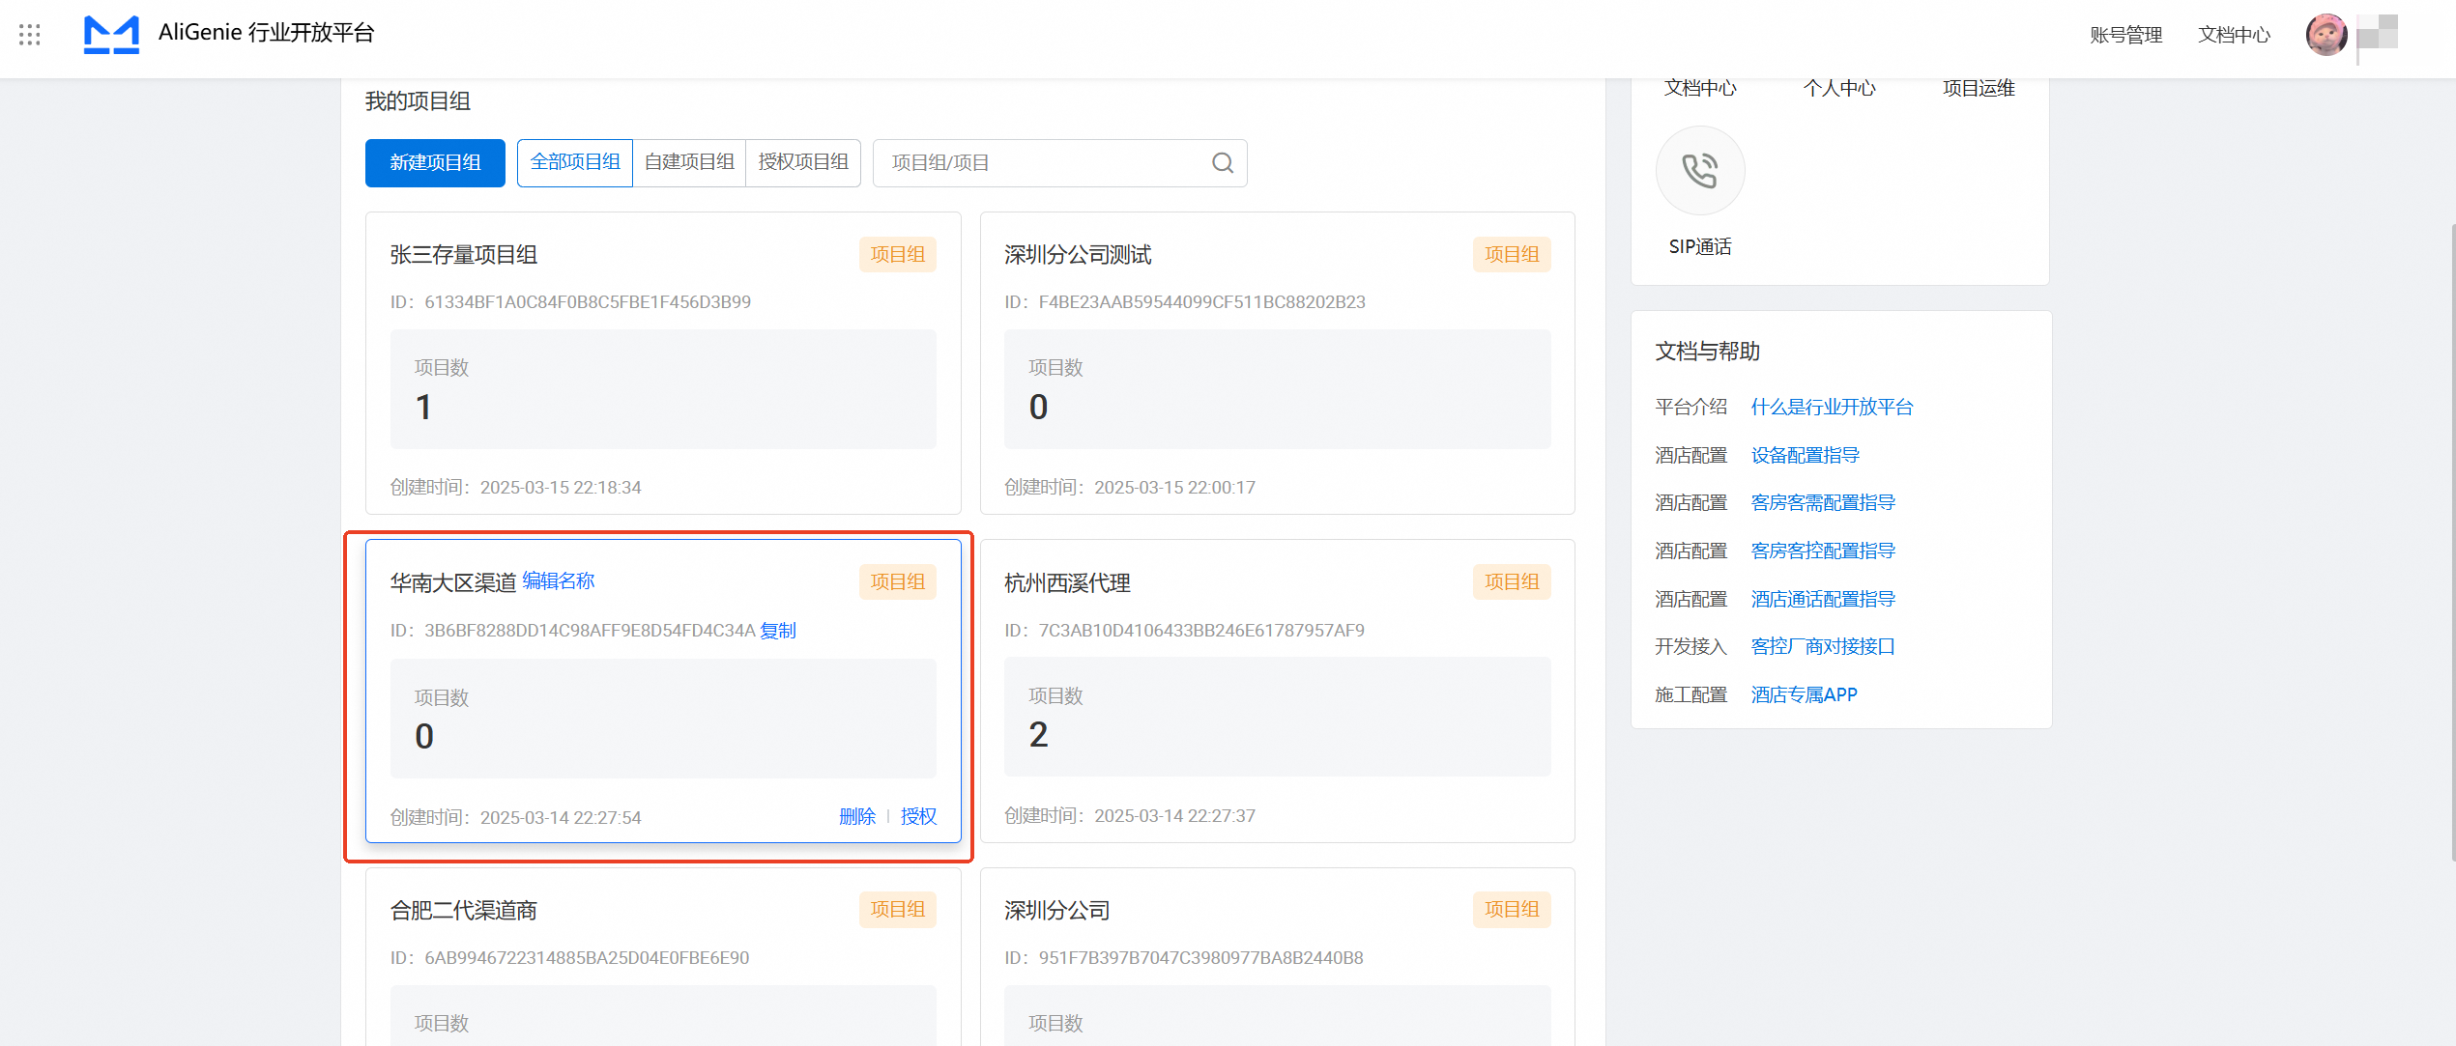The height and width of the screenshot is (1046, 2456).
Task: Click 个人中心 shortcut in right panel
Action: 1839,89
